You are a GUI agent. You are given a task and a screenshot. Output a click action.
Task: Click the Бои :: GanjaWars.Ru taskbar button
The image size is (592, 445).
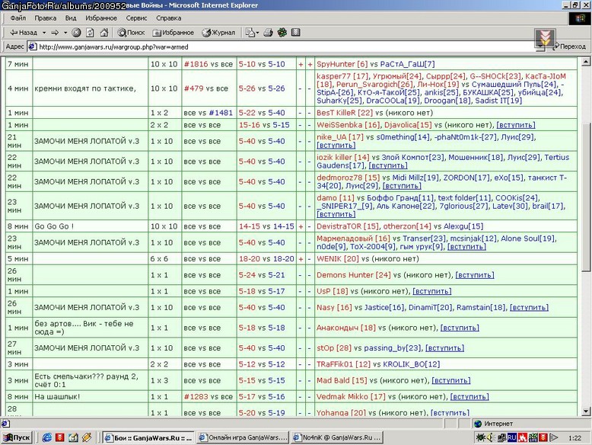pyautogui.click(x=148, y=437)
